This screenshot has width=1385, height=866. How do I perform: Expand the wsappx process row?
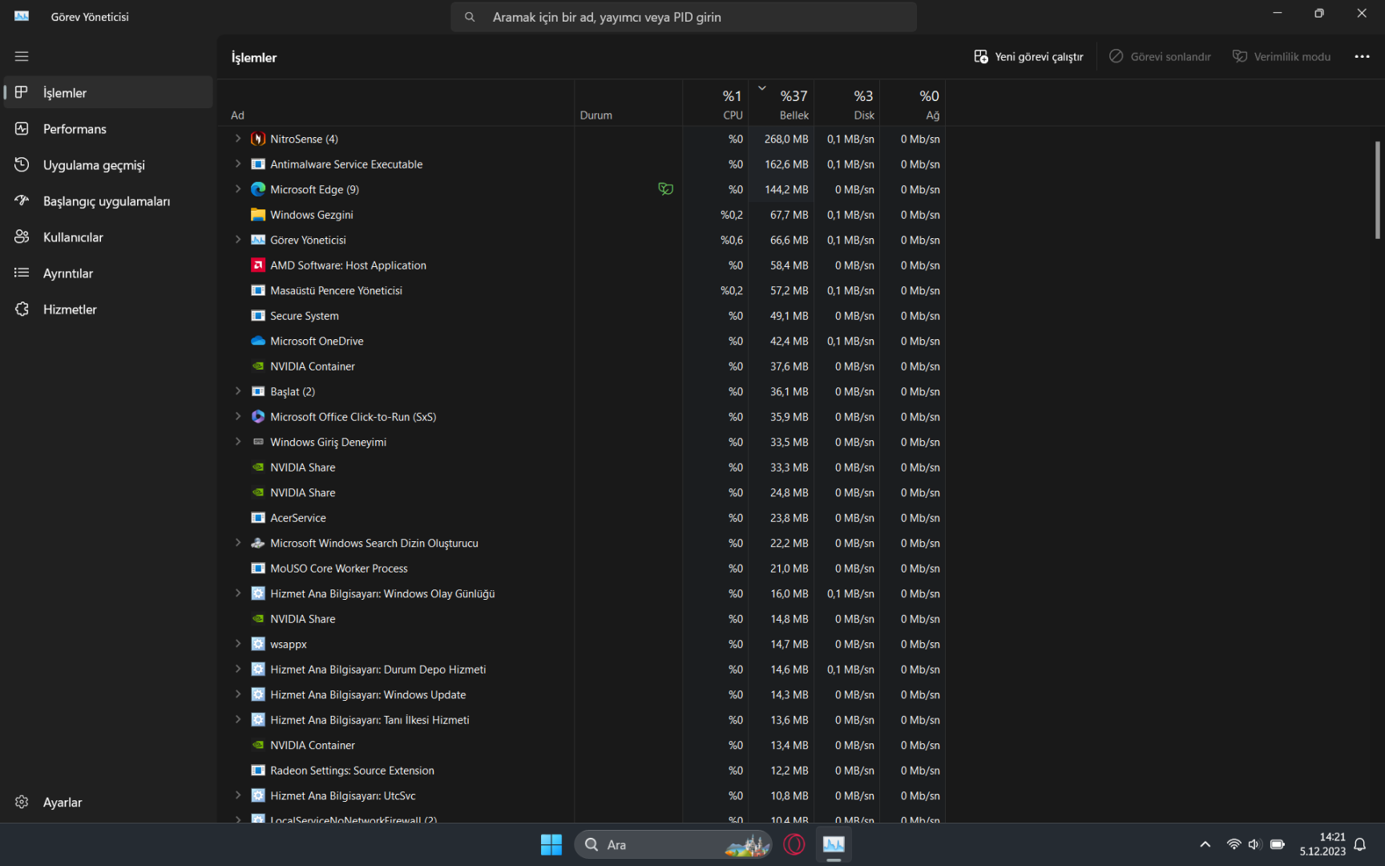tap(238, 644)
